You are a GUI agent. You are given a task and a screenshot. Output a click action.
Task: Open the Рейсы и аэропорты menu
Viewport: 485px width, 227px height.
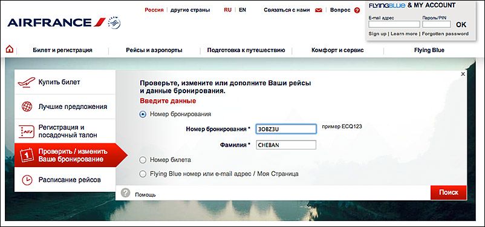click(154, 50)
